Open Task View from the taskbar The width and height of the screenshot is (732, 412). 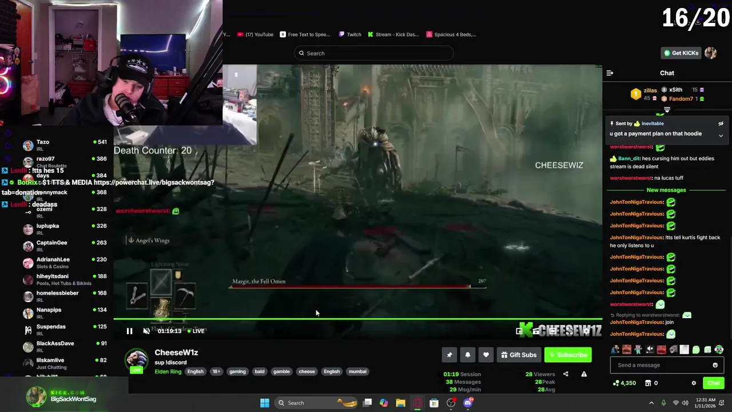(367, 403)
